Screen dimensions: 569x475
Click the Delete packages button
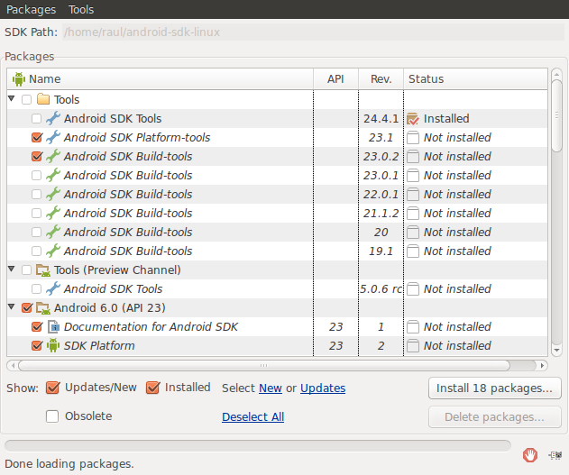495,417
